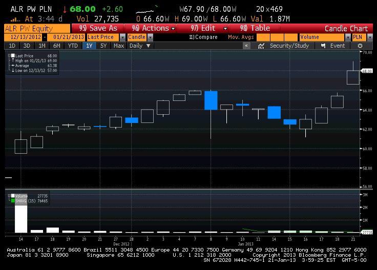
Task: Click the 27735 volume axis marker
Action: click(x=367, y=232)
